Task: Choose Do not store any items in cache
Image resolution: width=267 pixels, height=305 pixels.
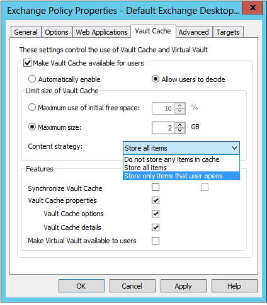Action: (181, 159)
